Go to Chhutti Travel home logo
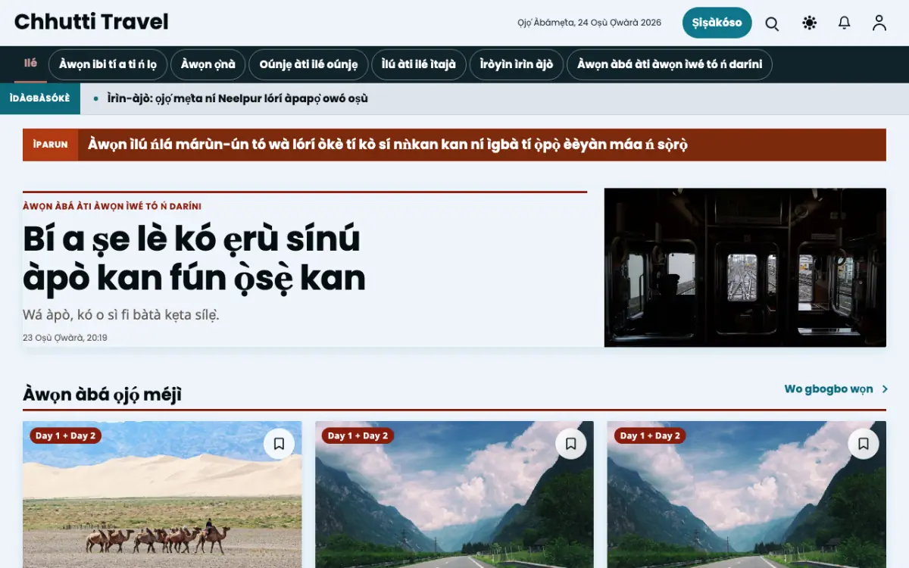 (92, 22)
